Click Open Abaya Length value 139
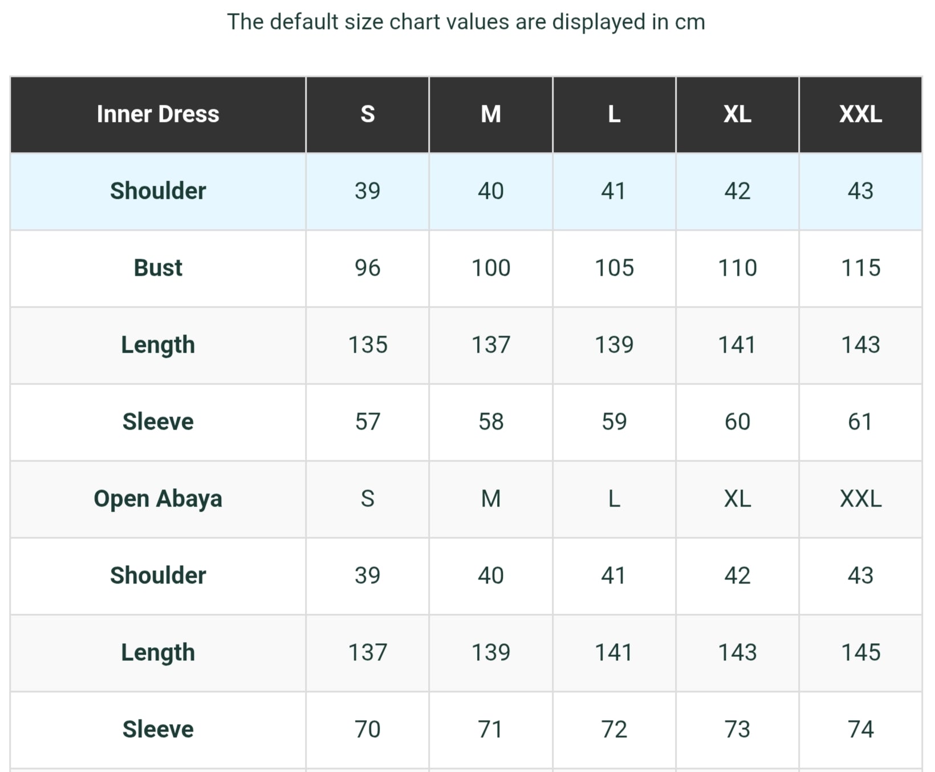Screen dimensions: 935x772 pos(491,653)
